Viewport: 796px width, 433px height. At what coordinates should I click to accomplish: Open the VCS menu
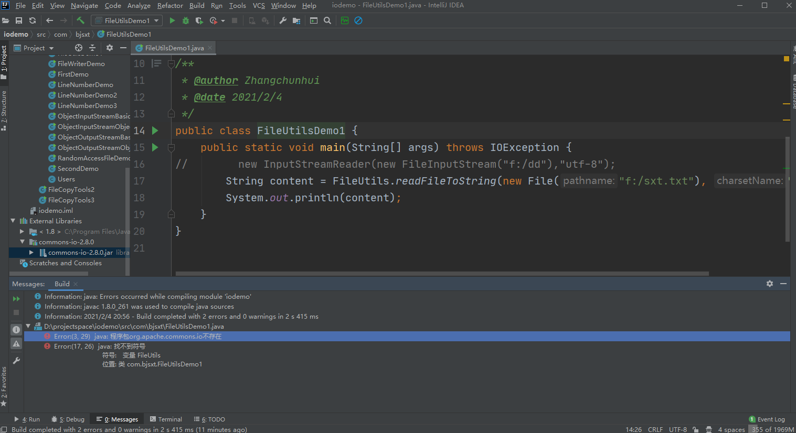259,5
